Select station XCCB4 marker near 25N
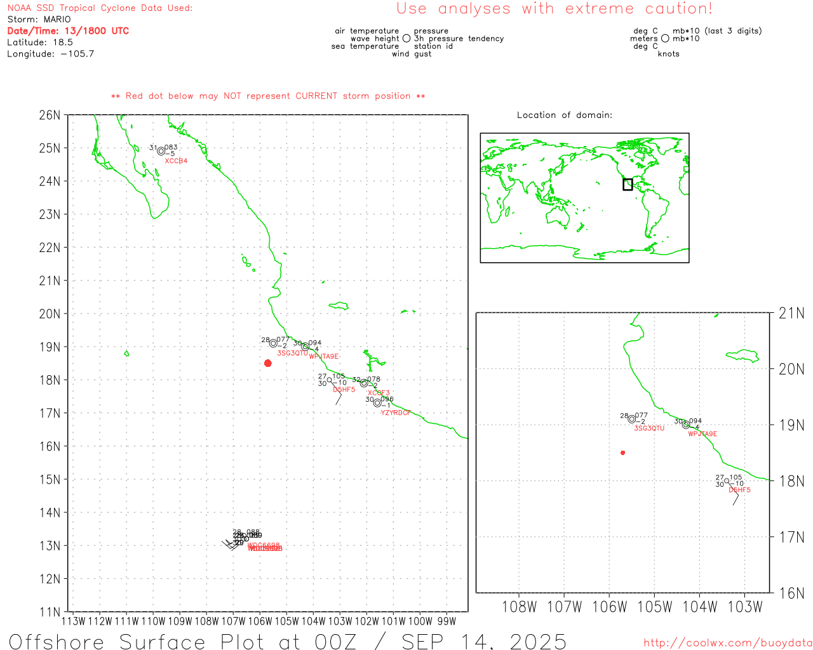The width and height of the screenshot is (813, 650). [161, 151]
